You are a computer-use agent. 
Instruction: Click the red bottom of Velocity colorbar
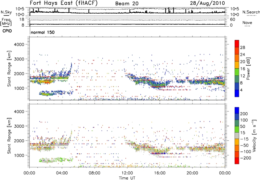coord(237,161)
